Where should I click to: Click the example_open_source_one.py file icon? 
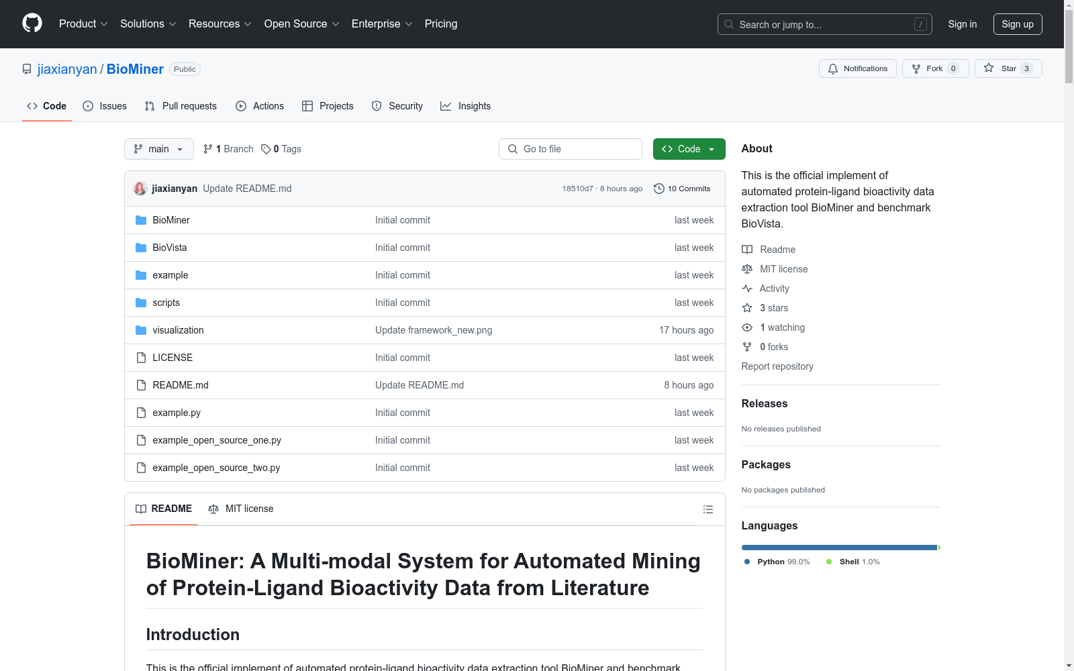tap(141, 440)
